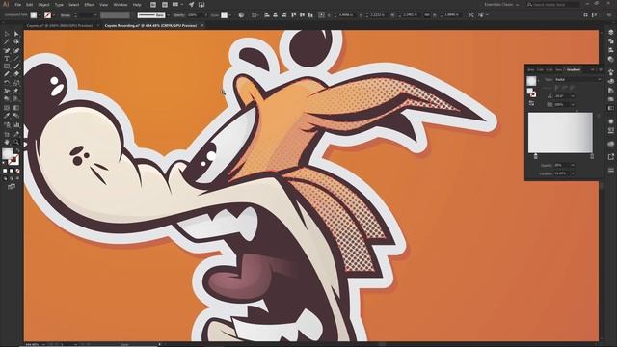
Task: Open the Type menu
Action: [59, 5]
